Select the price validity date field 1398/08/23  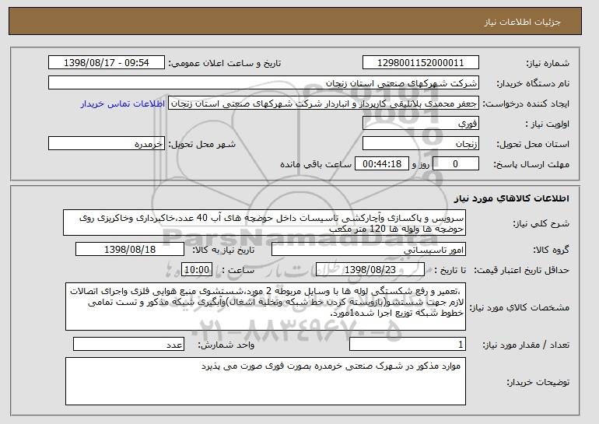click(370, 270)
